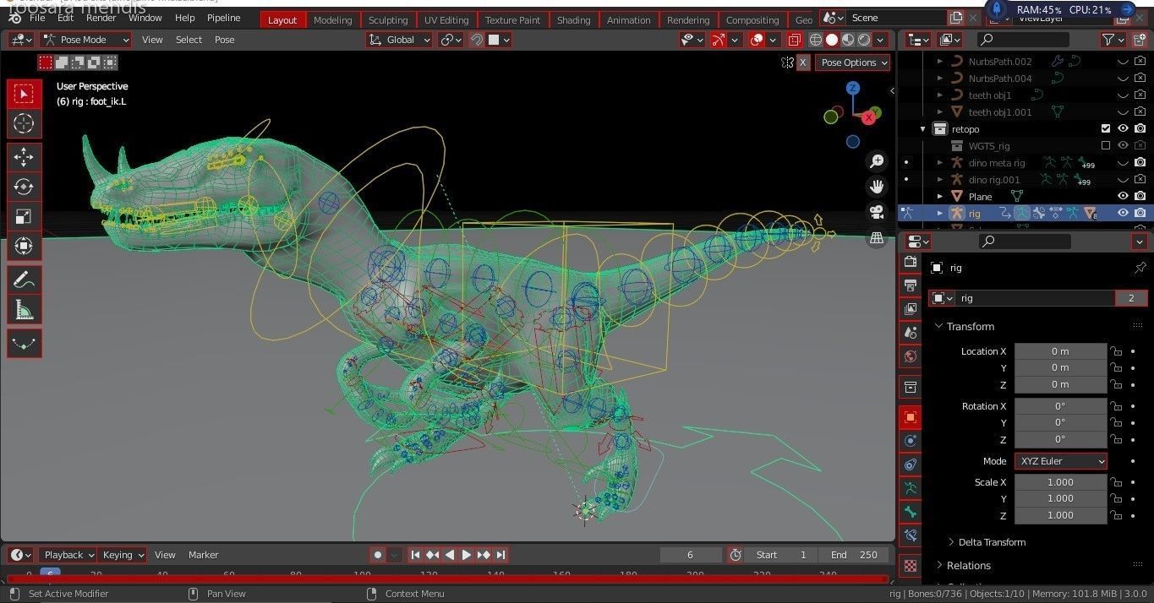Open the Output properties tab
The width and height of the screenshot is (1154, 603).
911,286
